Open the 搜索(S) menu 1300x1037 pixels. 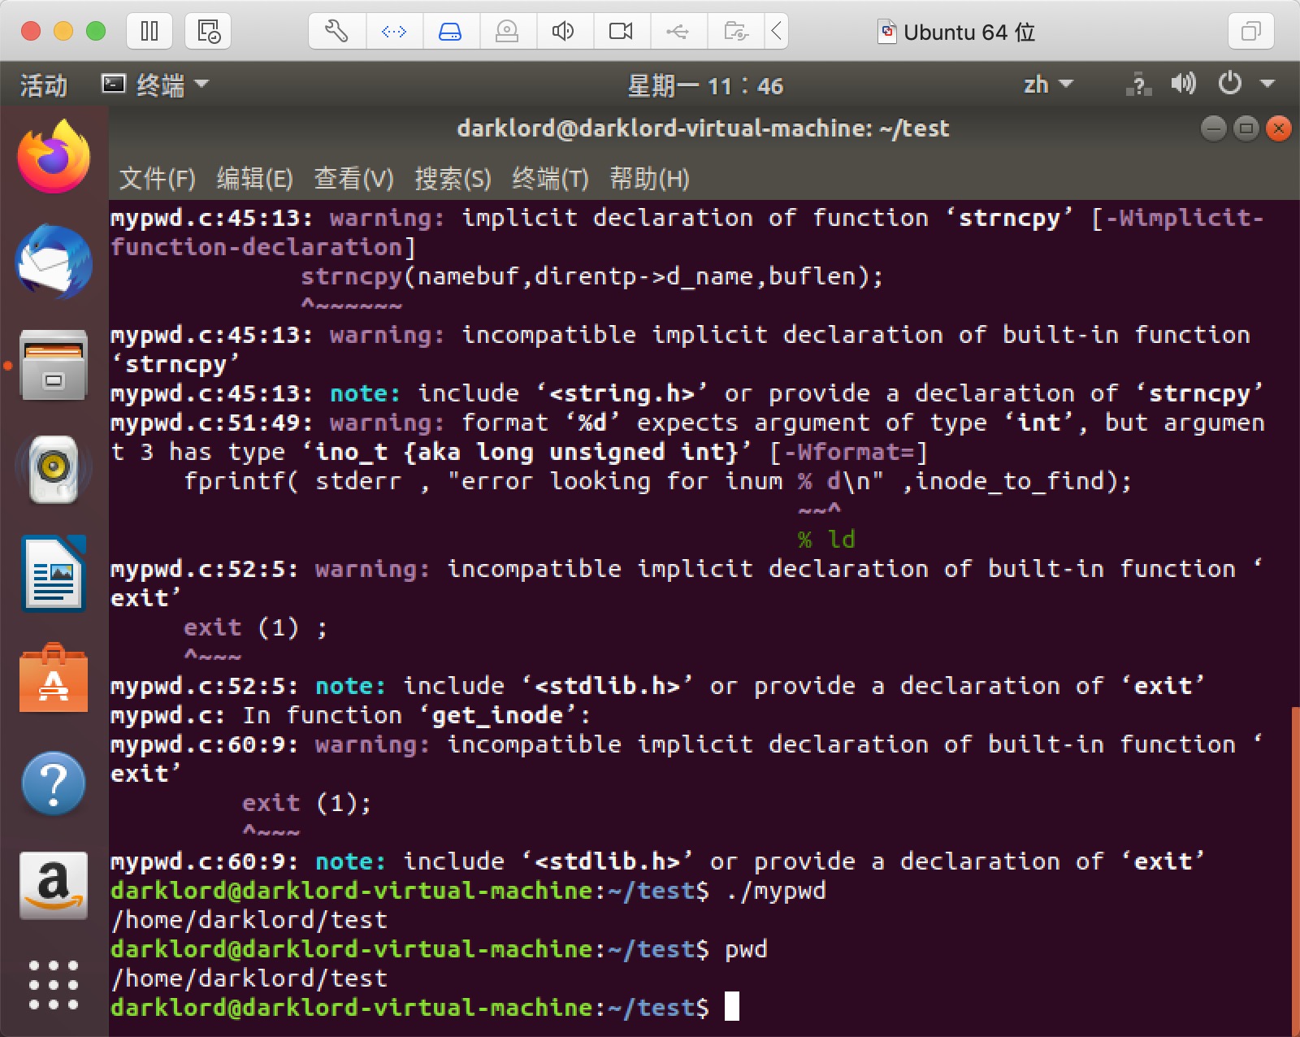click(x=453, y=178)
